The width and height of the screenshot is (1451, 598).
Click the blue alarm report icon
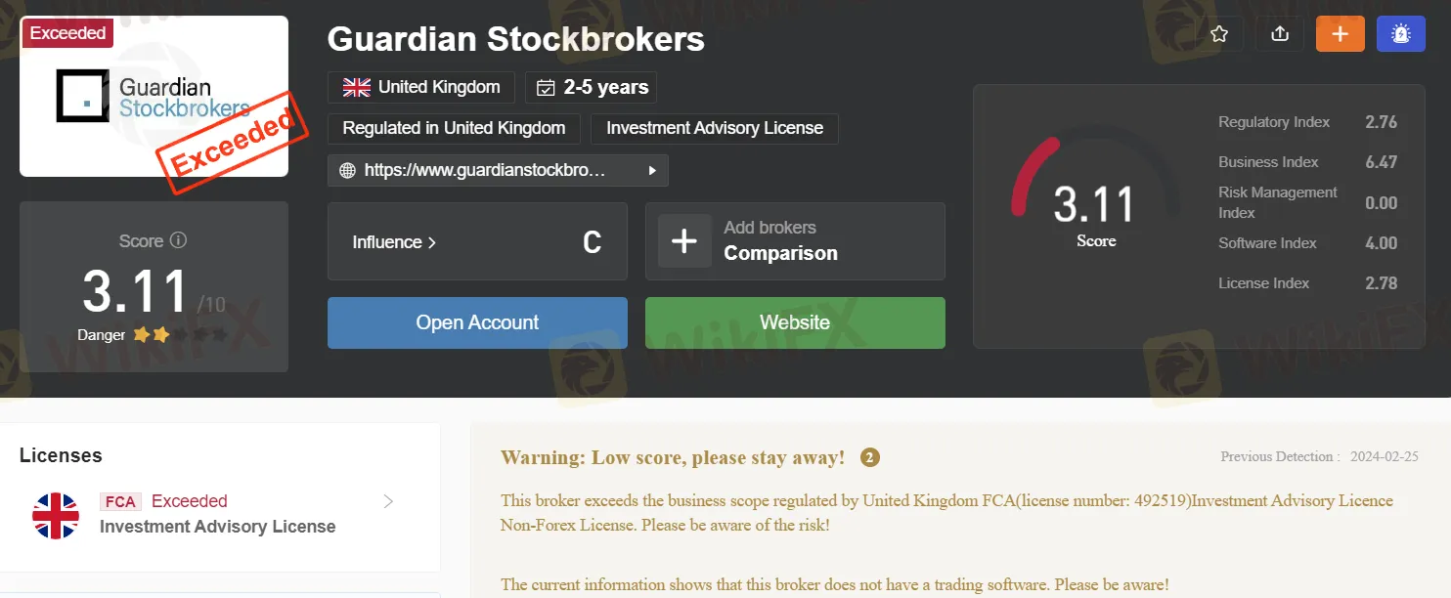click(1401, 34)
